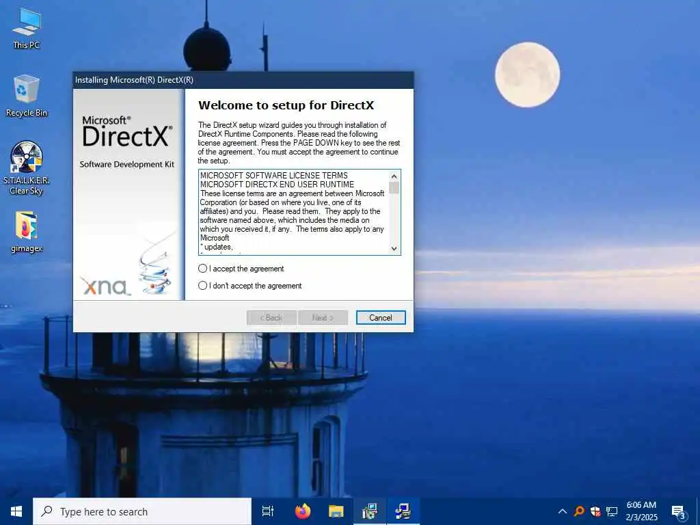The image size is (700, 525).
Task: Click the Cancel button in DirectX setup
Action: [380, 317]
